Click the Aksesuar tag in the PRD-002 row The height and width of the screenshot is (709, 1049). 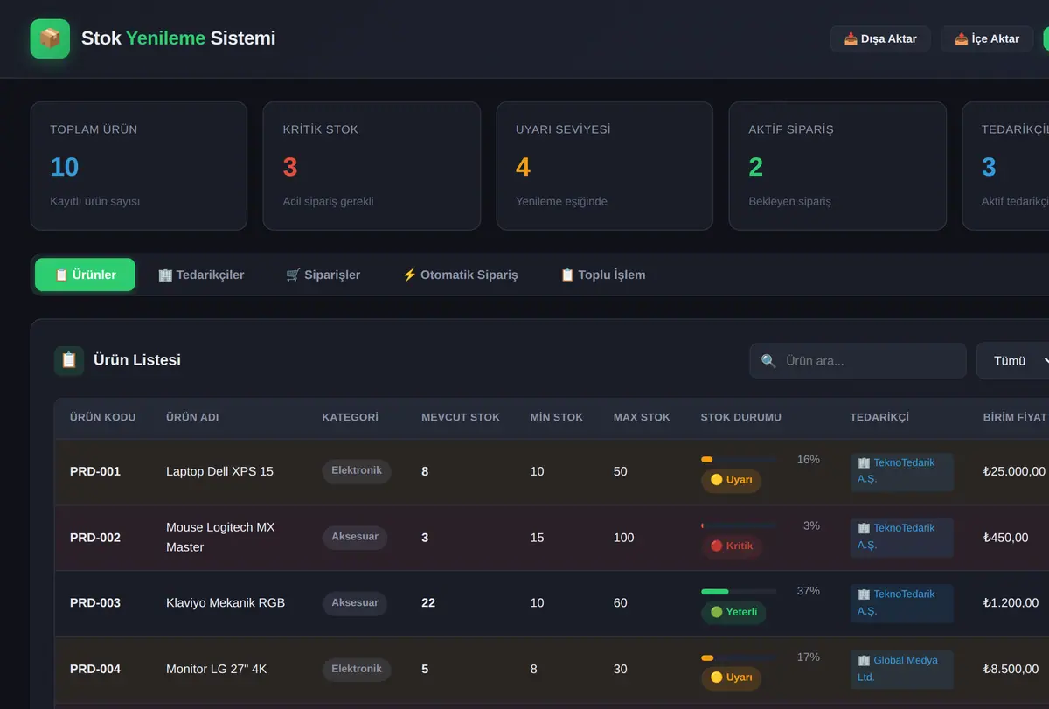[x=355, y=537]
